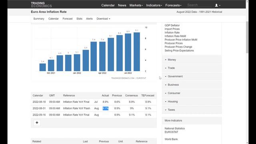The image size is (256, 144).
Task: Open the user account icon menu
Action: pos(218,5)
